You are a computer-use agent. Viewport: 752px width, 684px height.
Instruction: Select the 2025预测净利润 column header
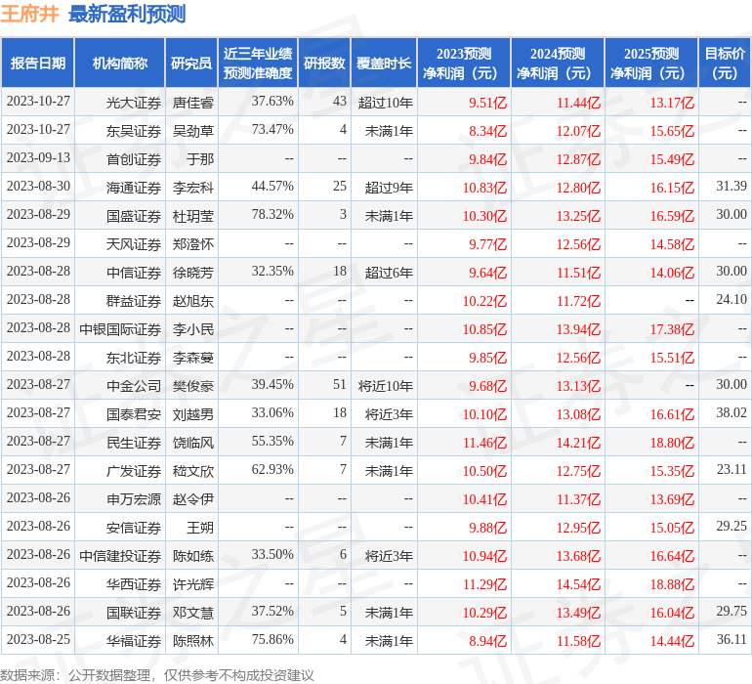click(x=651, y=63)
